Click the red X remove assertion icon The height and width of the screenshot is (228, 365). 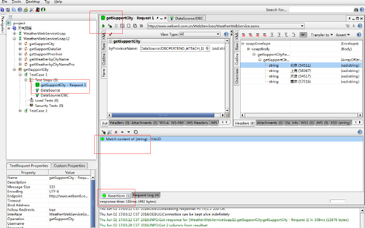tap(116, 132)
